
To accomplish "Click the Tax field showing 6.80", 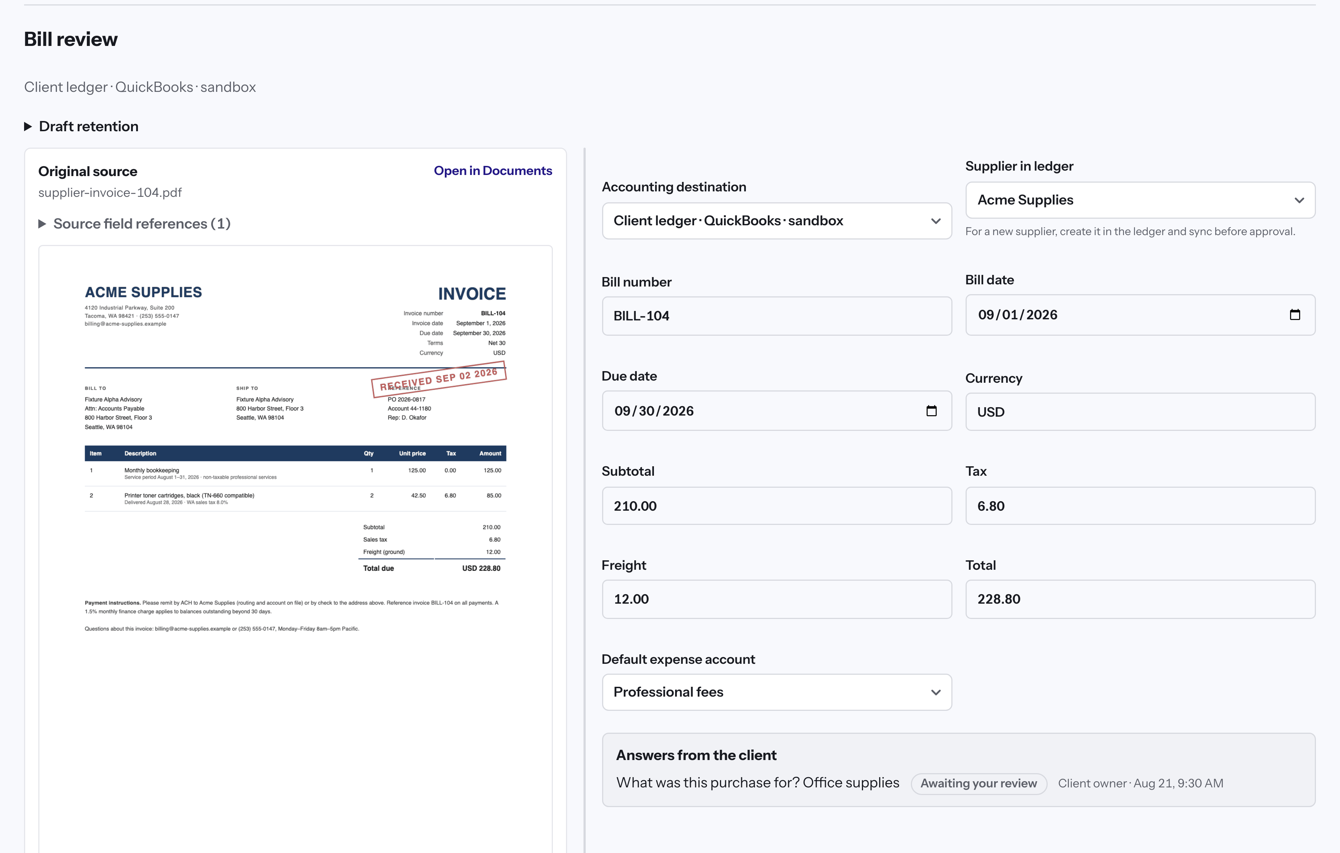I will (x=1140, y=506).
